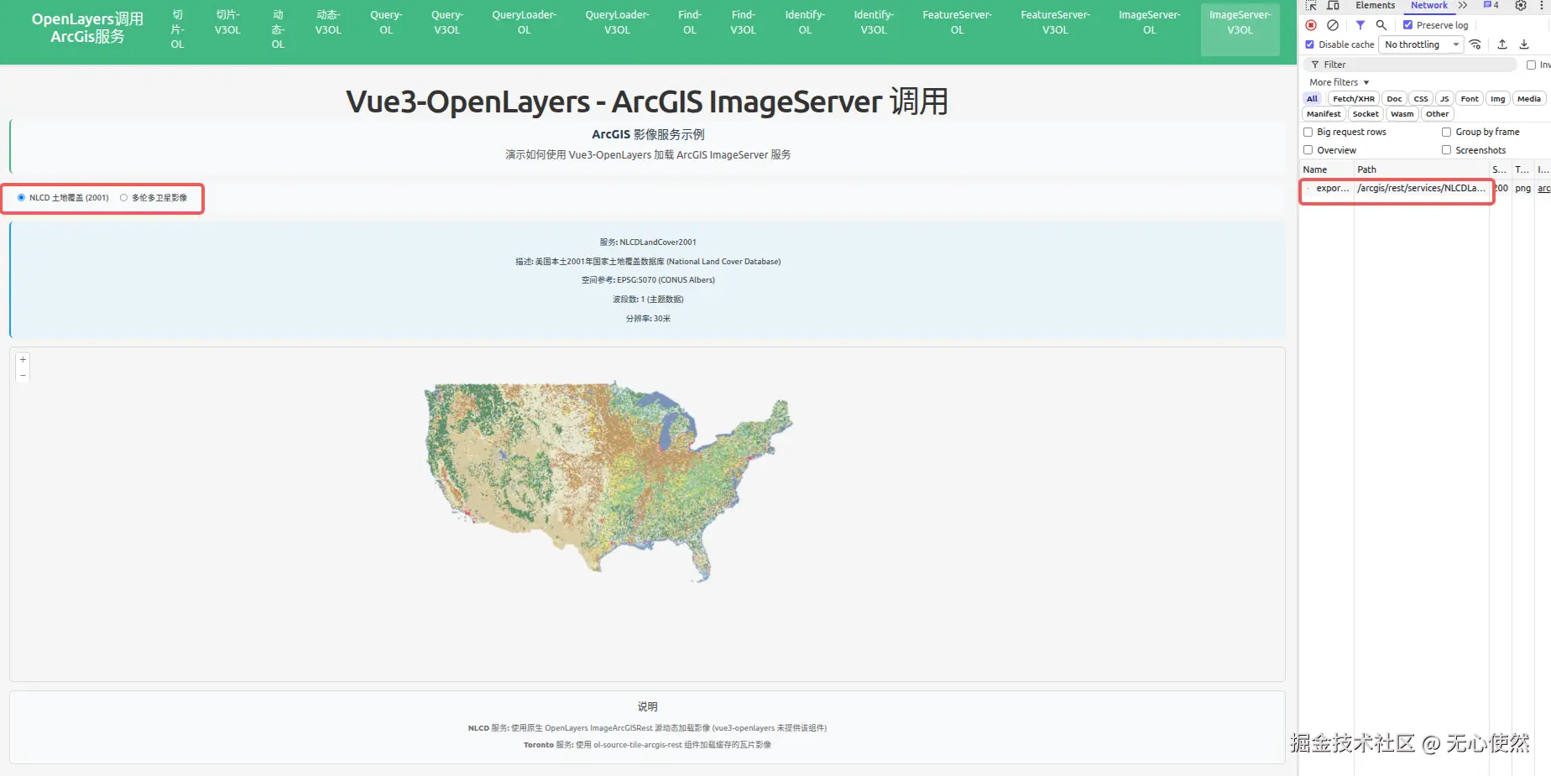Screen dimensions: 1551x776
Task: Toggle the device toolbar icon
Action: (x=1333, y=5)
